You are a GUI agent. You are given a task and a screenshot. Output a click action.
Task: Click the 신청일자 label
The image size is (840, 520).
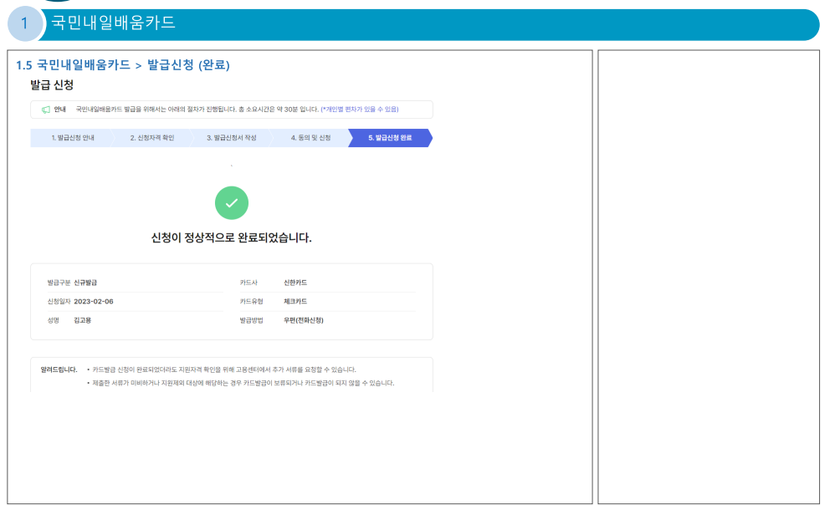pos(59,302)
